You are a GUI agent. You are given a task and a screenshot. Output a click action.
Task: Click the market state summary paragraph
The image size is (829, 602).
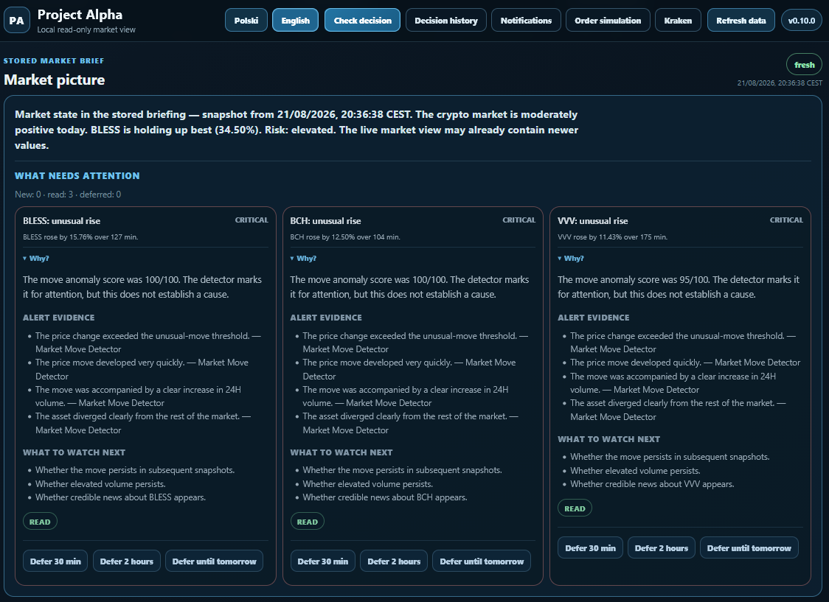click(296, 130)
